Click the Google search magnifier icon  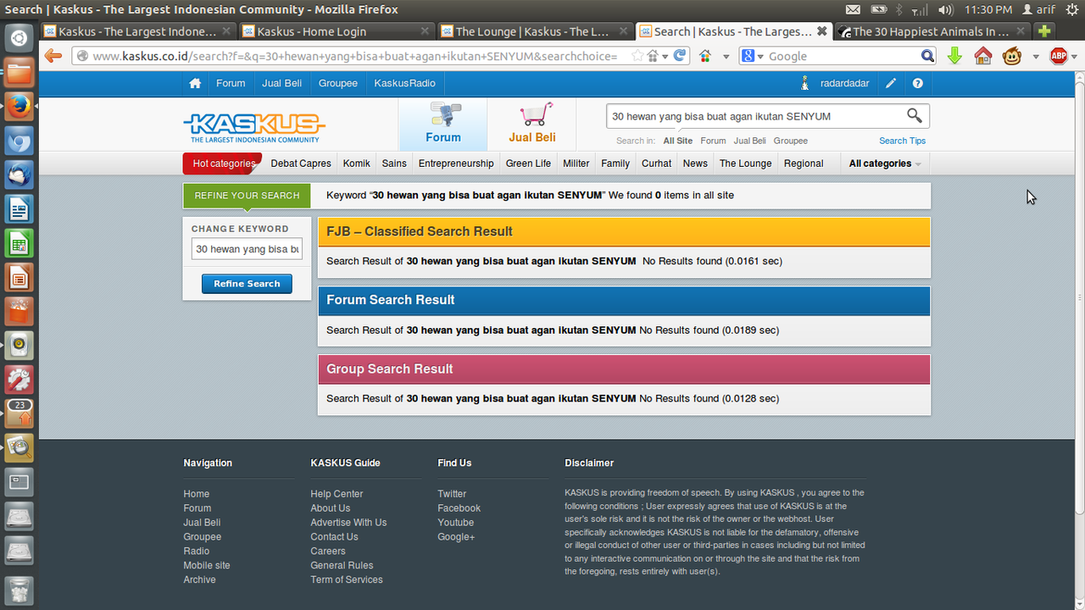pos(928,56)
